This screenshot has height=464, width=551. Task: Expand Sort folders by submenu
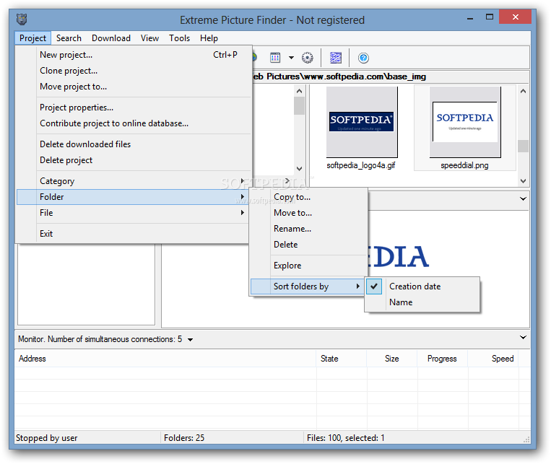pyautogui.click(x=308, y=286)
